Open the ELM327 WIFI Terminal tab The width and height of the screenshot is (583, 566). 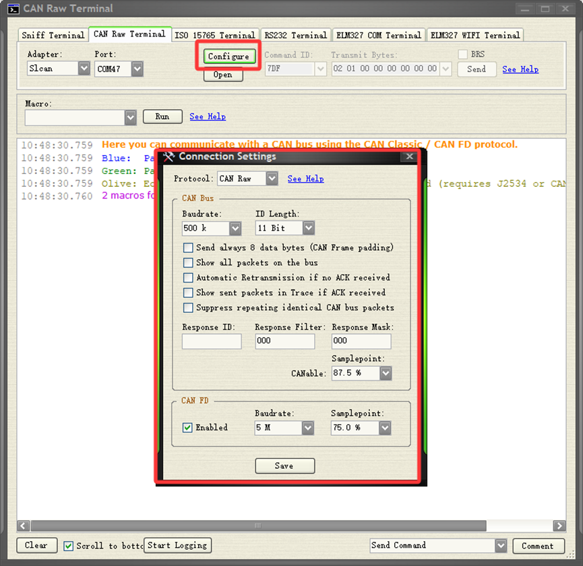pyautogui.click(x=475, y=35)
